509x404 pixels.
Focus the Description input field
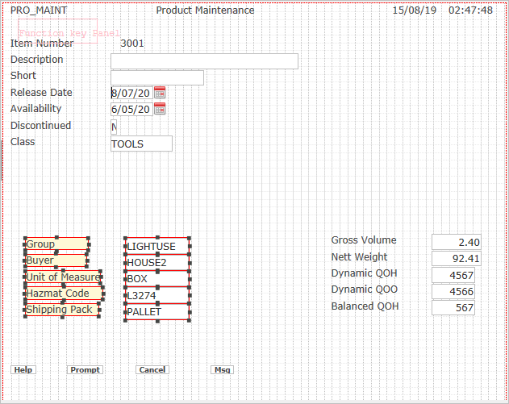pyautogui.click(x=205, y=61)
